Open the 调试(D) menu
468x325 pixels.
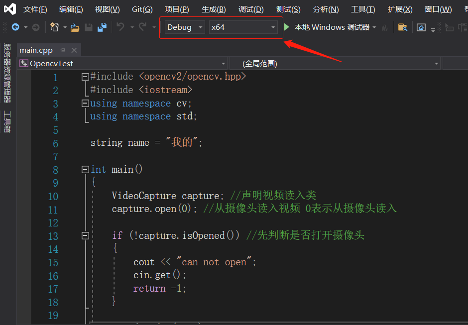click(251, 9)
